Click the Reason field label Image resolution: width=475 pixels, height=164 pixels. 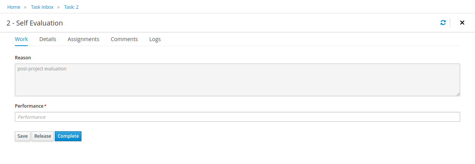23,58
